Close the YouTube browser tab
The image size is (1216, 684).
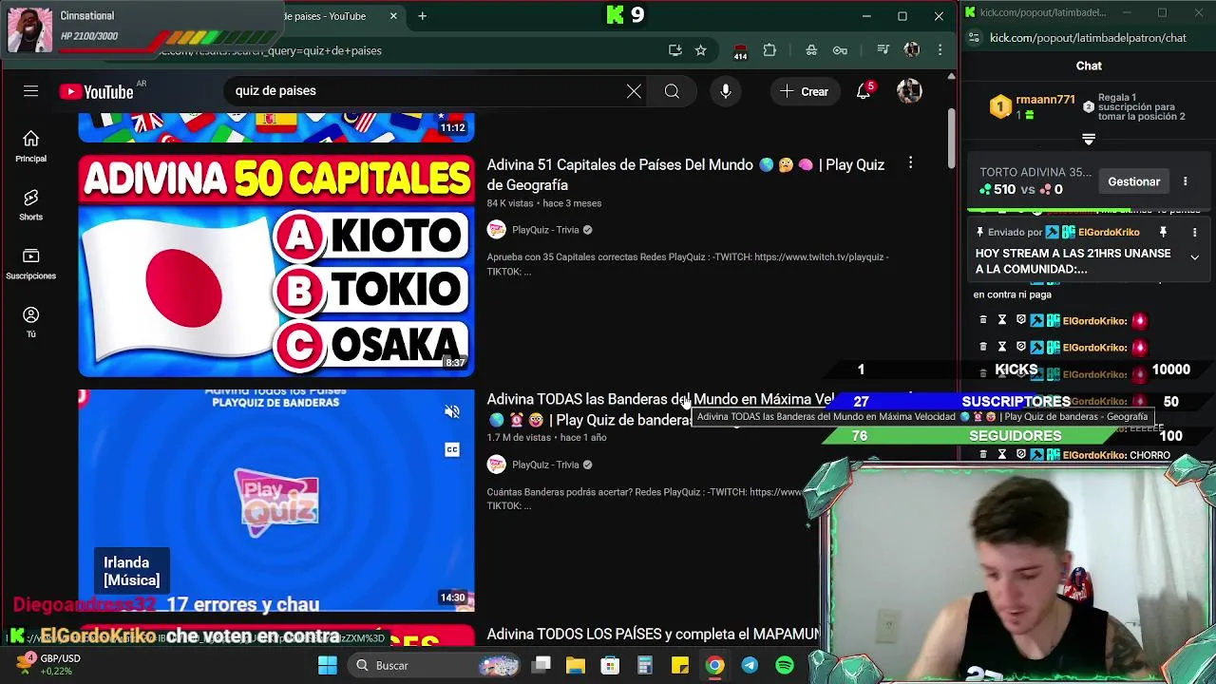pos(393,16)
